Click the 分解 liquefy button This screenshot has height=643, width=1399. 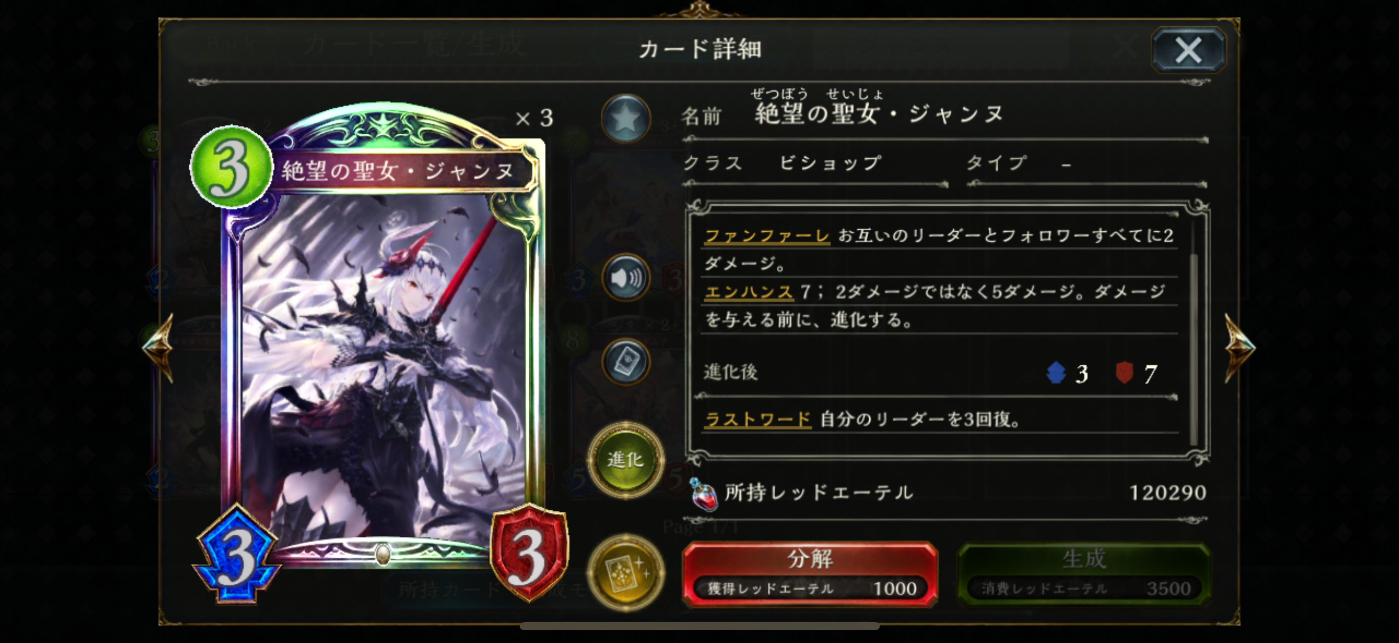click(x=810, y=574)
